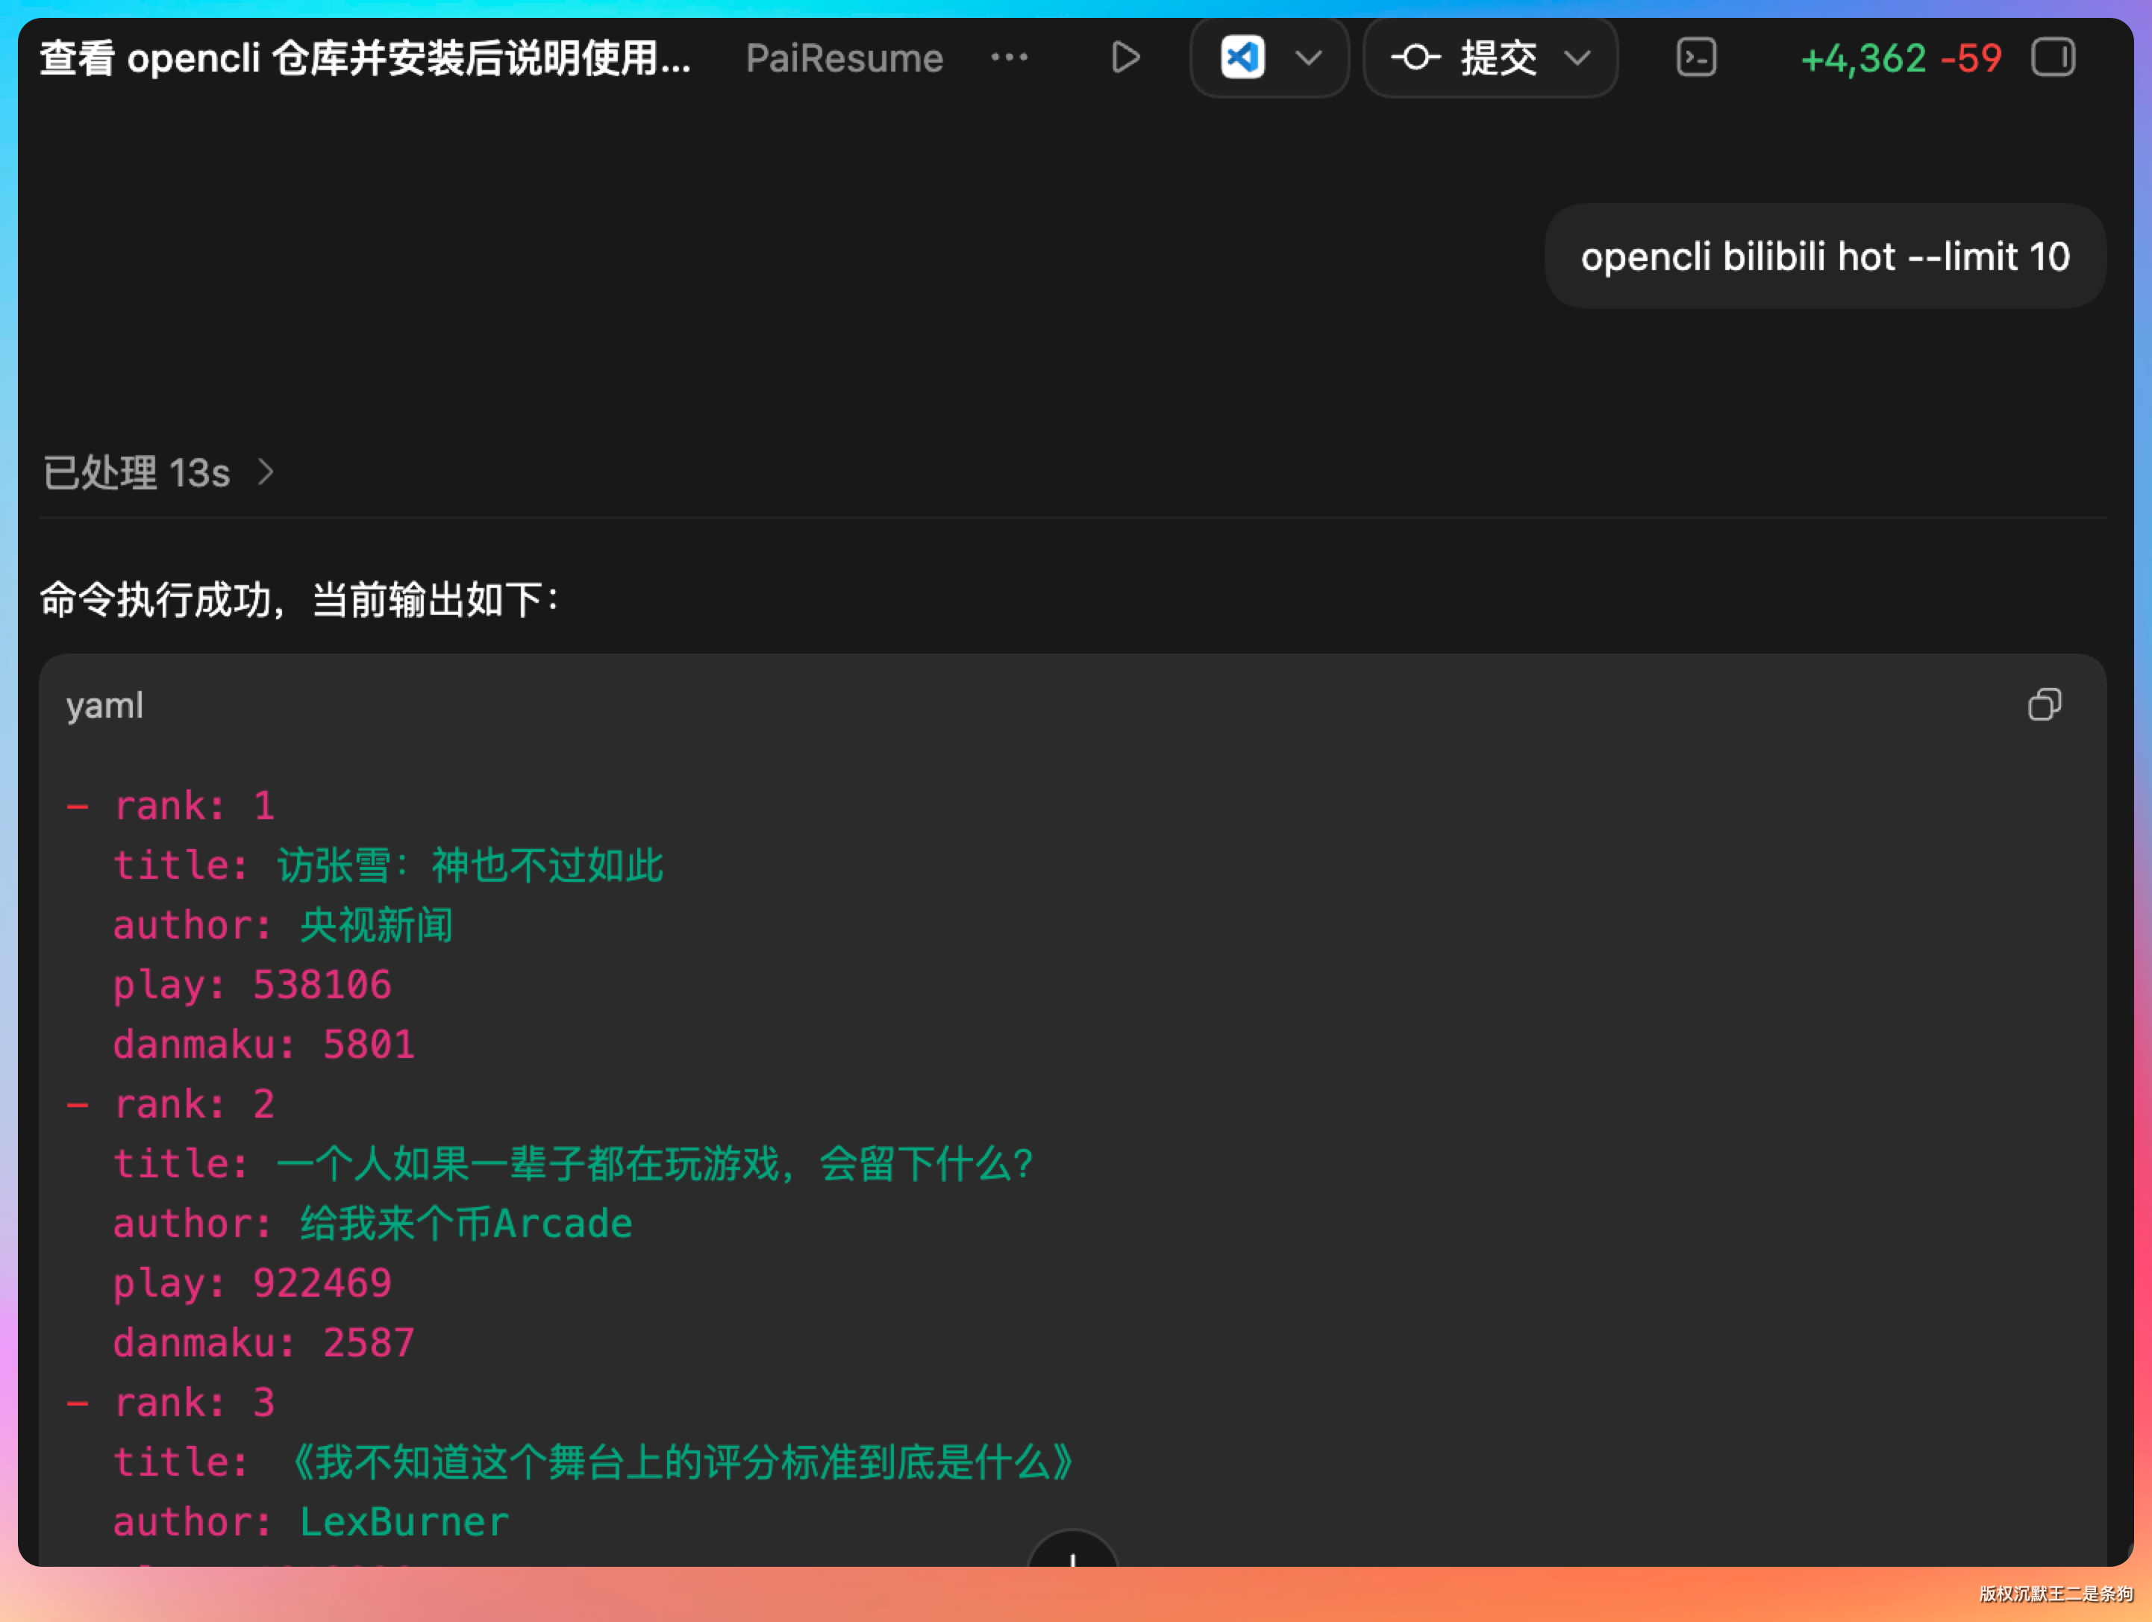Click the commit node icon in 提交

click(x=1415, y=57)
